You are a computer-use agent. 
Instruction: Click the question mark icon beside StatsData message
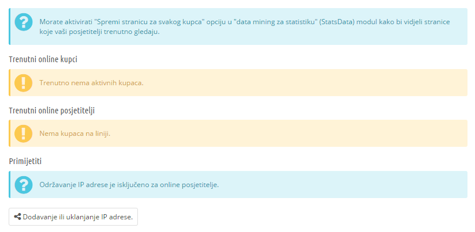pos(23,22)
